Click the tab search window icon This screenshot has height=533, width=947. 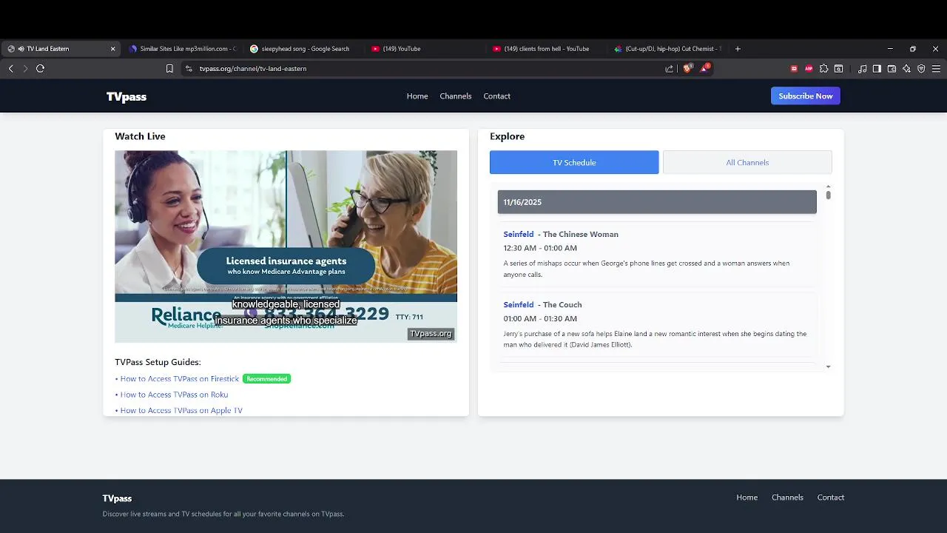[x=838, y=68]
